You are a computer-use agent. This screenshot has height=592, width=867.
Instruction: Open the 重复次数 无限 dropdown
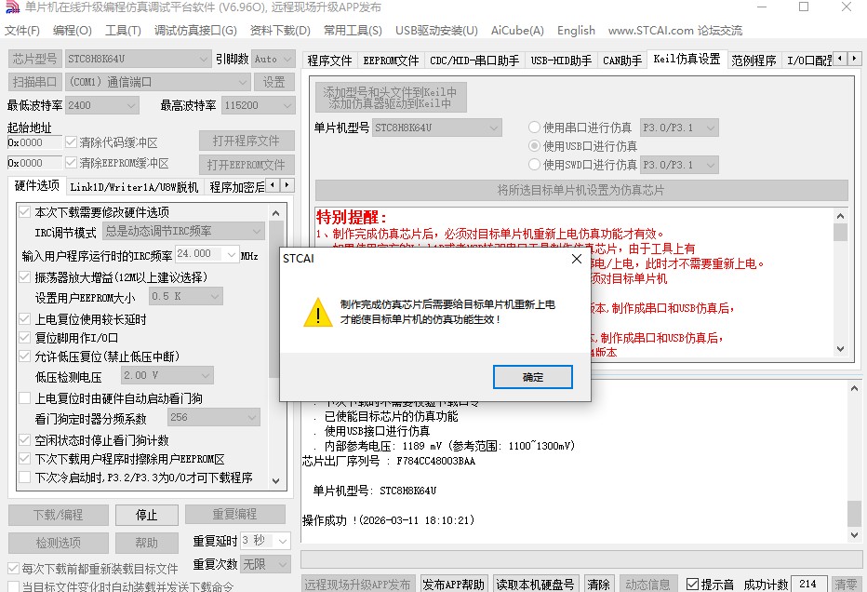[265, 564]
